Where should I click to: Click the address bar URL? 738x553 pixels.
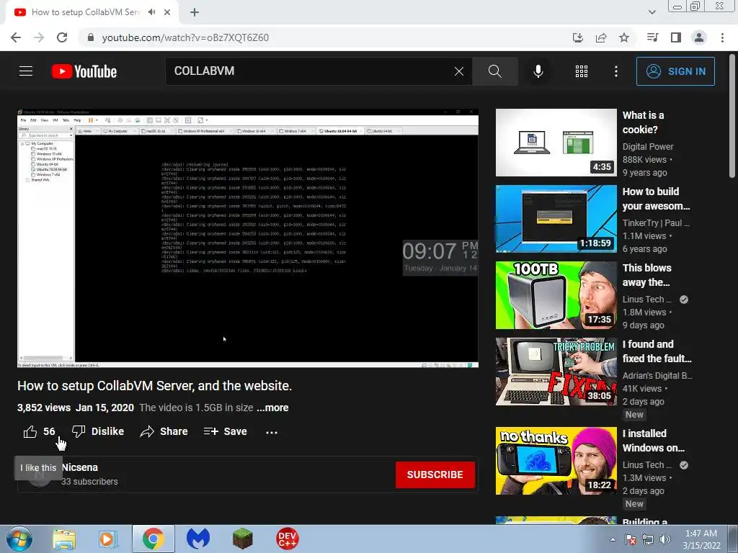[185, 37]
